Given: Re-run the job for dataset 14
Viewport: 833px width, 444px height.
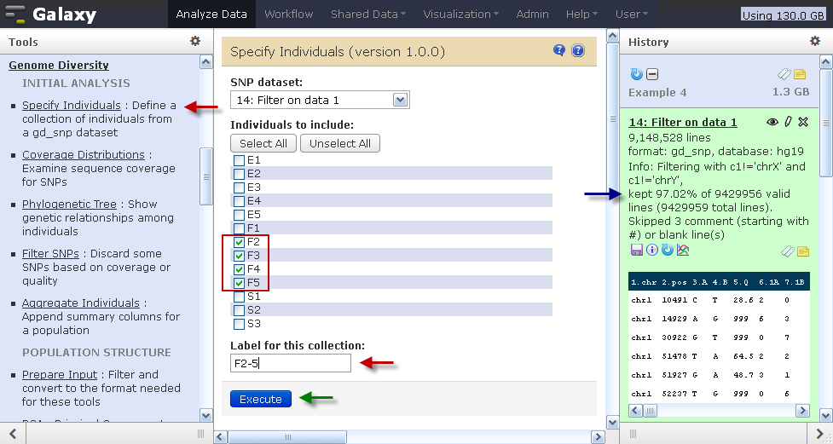Looking at the screenshot, I should pos(668,250).
